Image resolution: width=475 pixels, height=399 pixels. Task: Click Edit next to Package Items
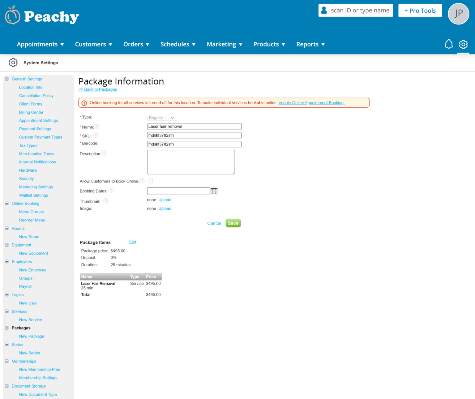(133, 242)
